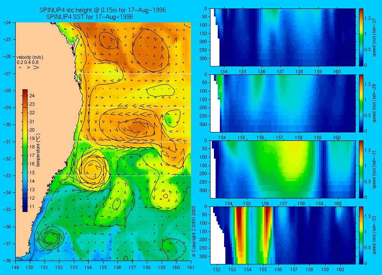Click the largest arrow in the velocity scale legend
The width and height of the screenshot is (382, 275).
[x=36, y=67]
